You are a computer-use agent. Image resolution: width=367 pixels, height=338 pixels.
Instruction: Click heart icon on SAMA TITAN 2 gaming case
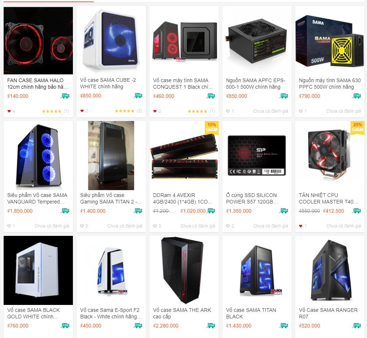tap(82, 226)
